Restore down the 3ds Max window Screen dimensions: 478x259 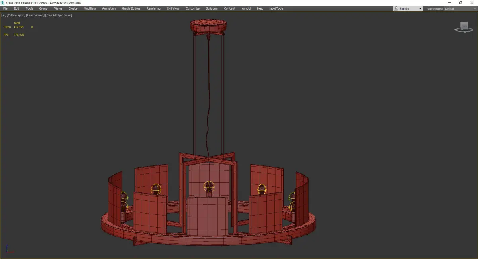click(x=460, y=2)
